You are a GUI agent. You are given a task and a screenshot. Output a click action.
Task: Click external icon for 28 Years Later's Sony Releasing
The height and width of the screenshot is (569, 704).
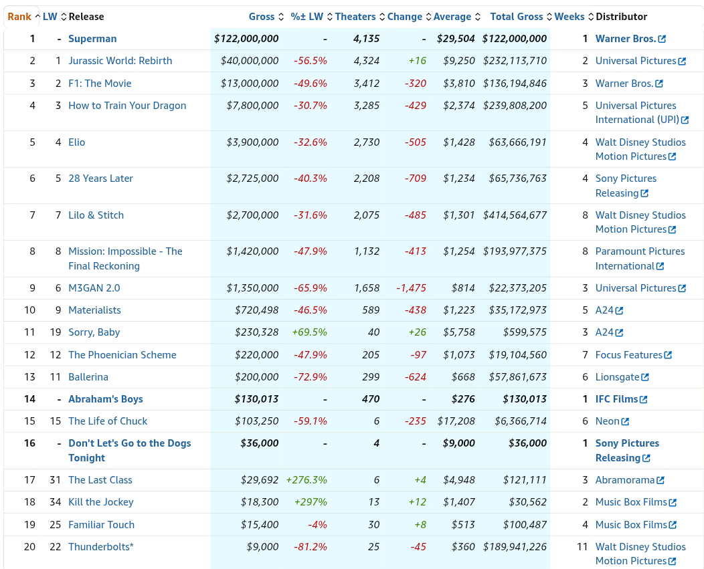coord(644,193)
